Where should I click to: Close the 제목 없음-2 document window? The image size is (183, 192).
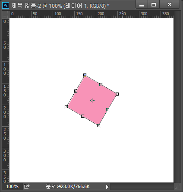point(170,5)
